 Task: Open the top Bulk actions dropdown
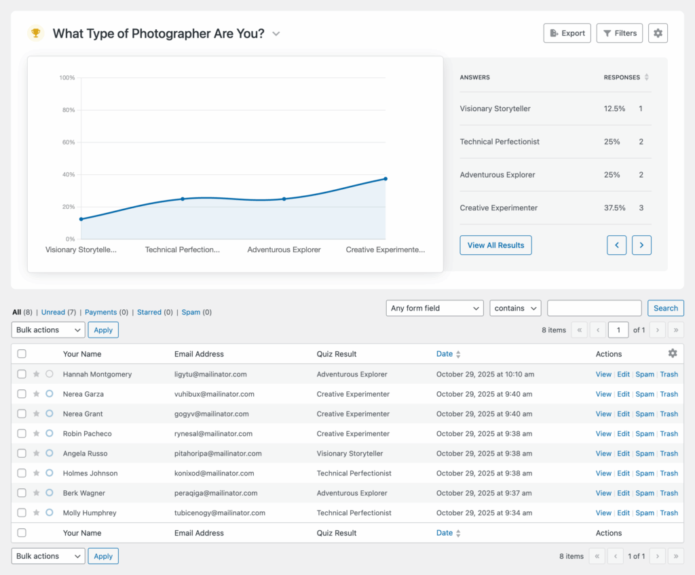[48, 330]
